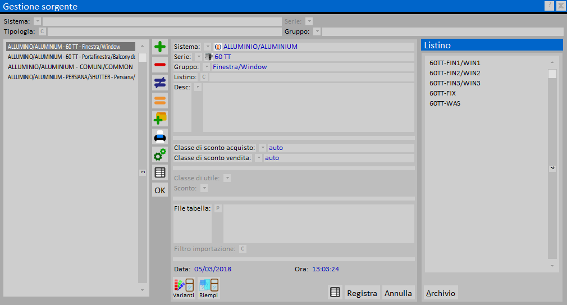Click the time value 13:03:24
The width and height of the screenshot is (567, 305).
(x=326, y=269)
